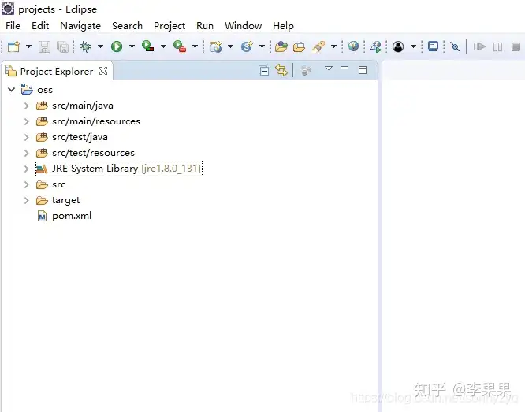Collapse the oss project node

[11, 90]
